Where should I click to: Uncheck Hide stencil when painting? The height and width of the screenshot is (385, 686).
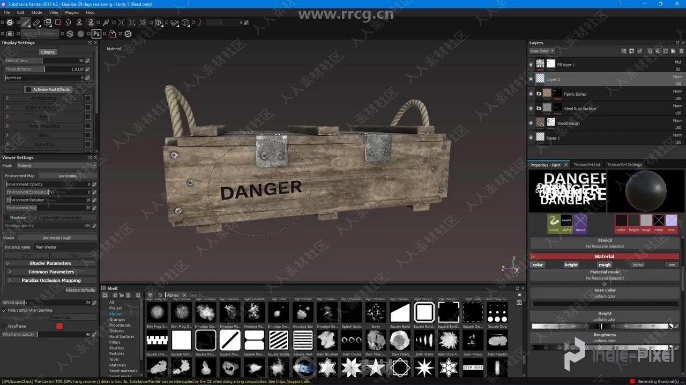pos(4,310)
